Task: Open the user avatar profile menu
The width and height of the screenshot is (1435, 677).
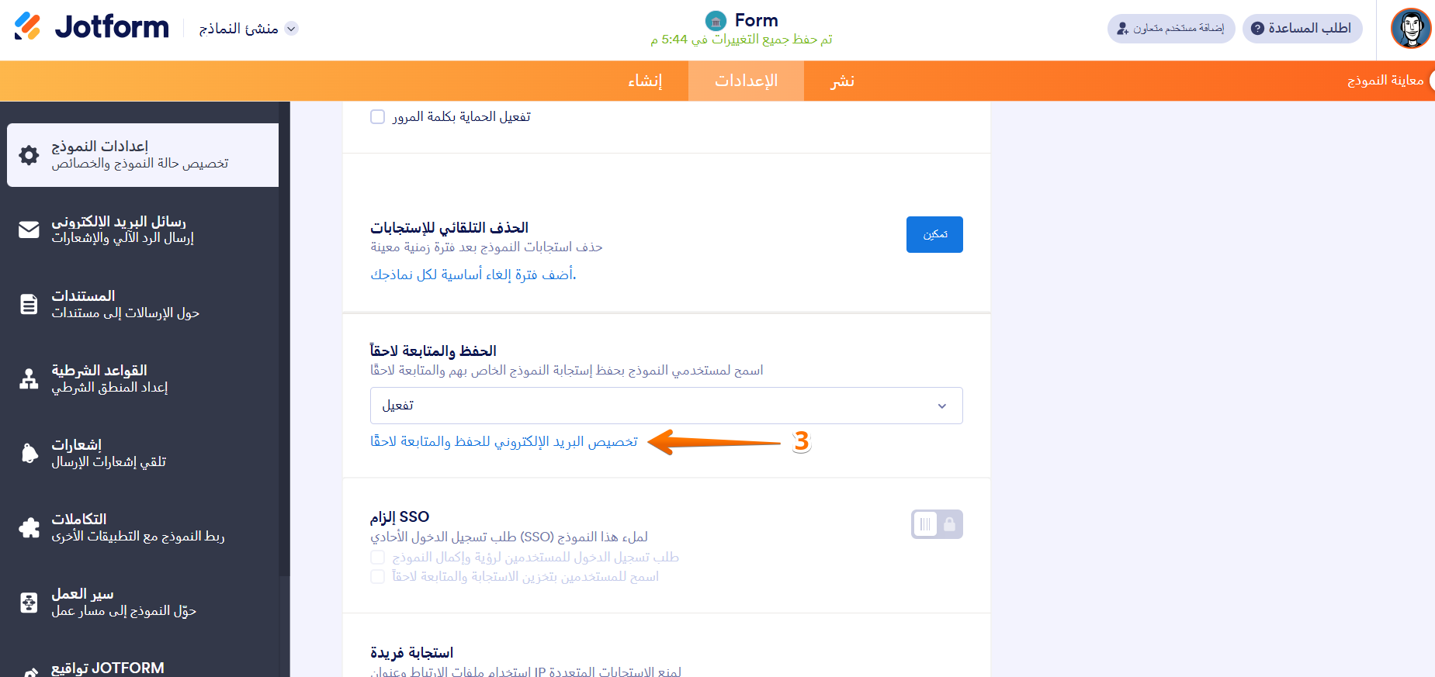Action: point(1411,29)
